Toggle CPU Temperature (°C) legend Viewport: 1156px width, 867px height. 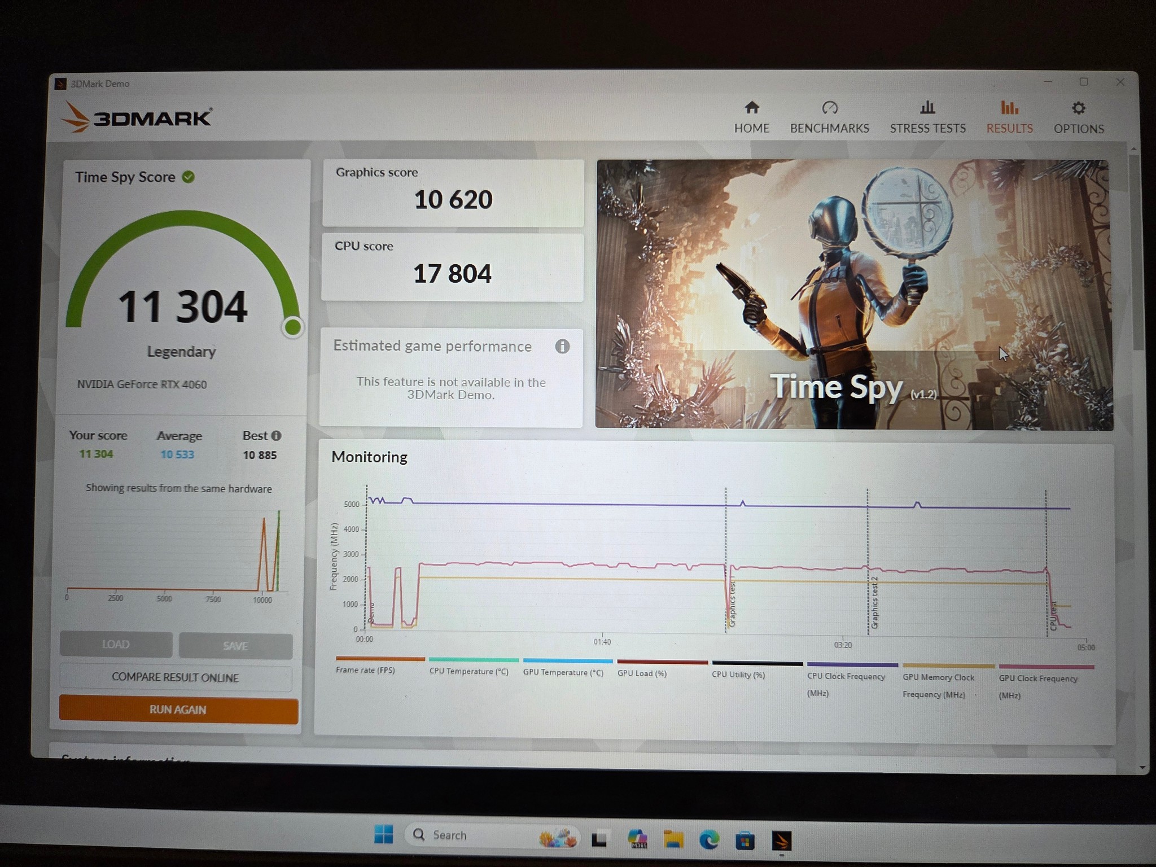coord(473,667)
